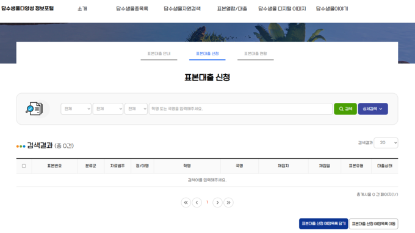This screenshot has height=233, width=415.
Task: Open the 담수생물자원검색 menu
Action: [182, 9]
